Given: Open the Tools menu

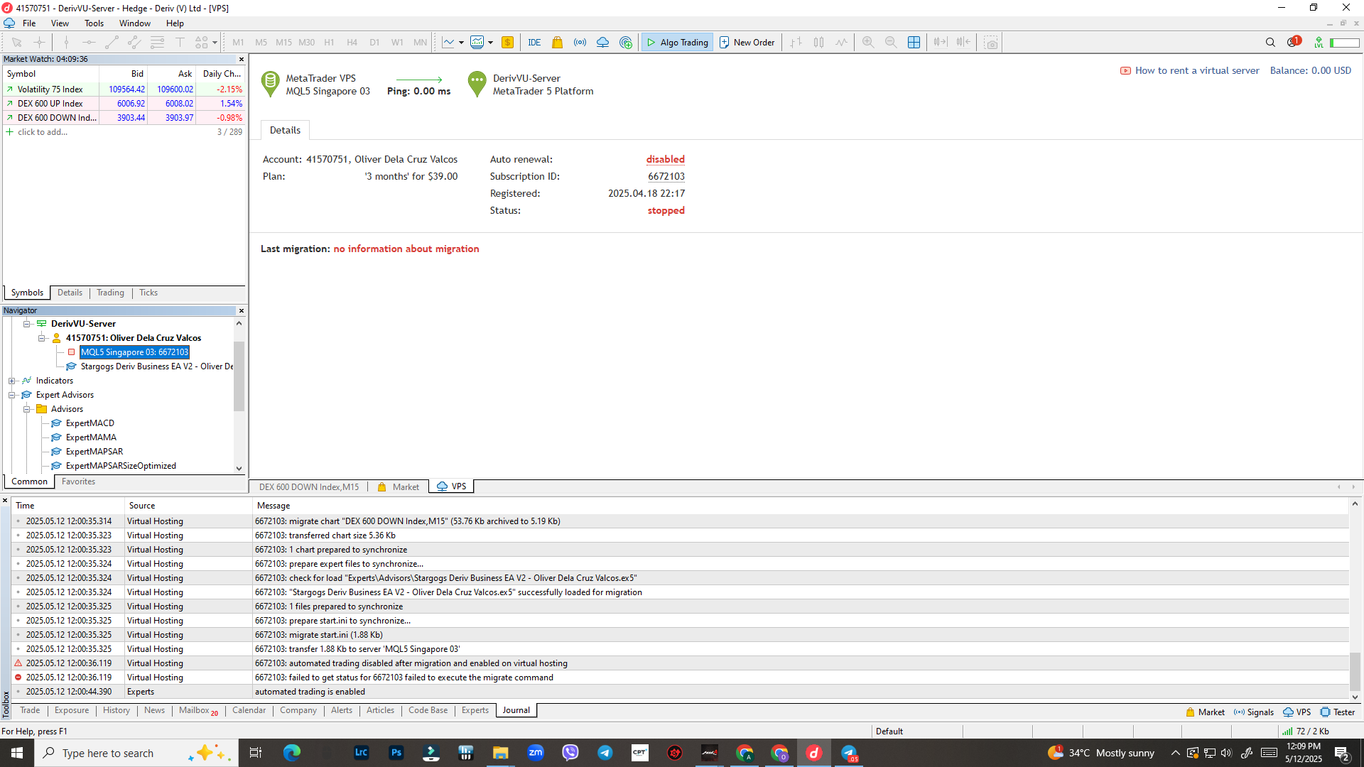Looking at the screenshot, I should [x=94, y=23].
